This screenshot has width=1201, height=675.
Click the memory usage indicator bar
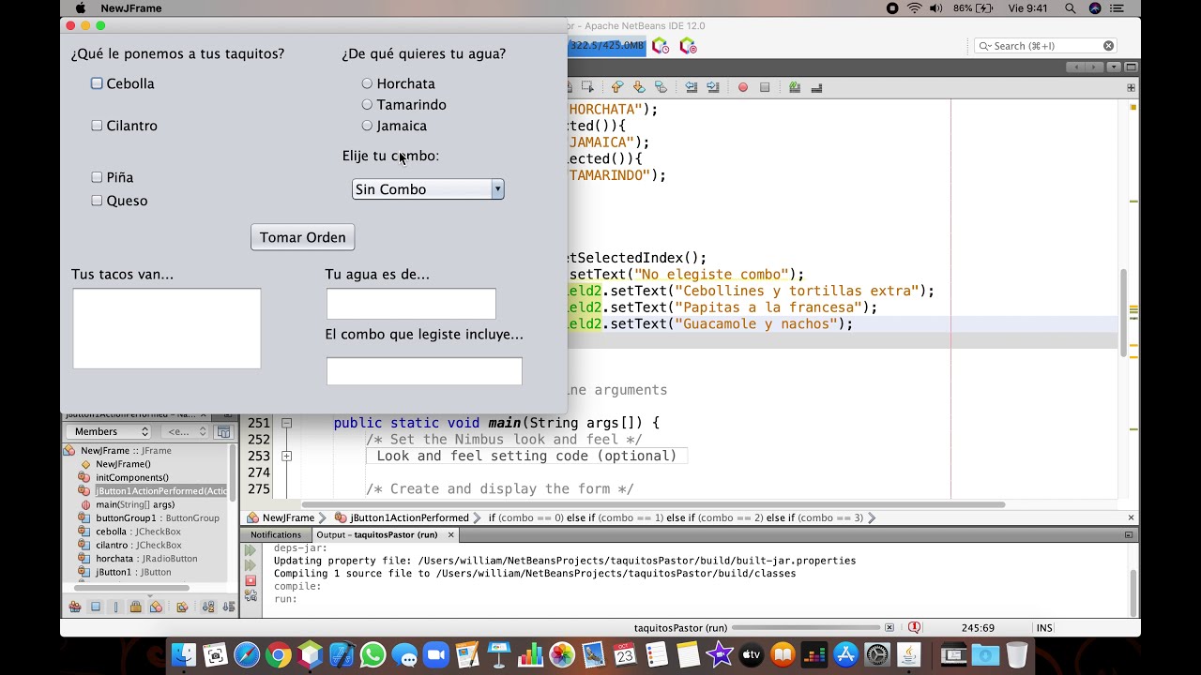click(x=606, y=46)
